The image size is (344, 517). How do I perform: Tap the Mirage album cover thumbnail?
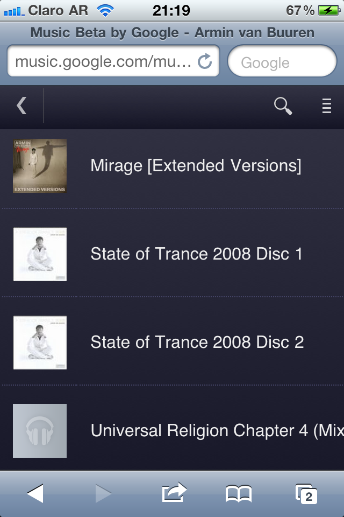click(x=40, y=166)
